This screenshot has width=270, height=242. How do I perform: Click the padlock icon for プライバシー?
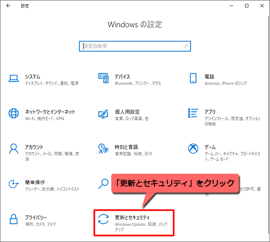(x=13, y=219)
